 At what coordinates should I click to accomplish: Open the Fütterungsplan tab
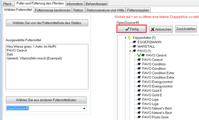click(138, 10)
